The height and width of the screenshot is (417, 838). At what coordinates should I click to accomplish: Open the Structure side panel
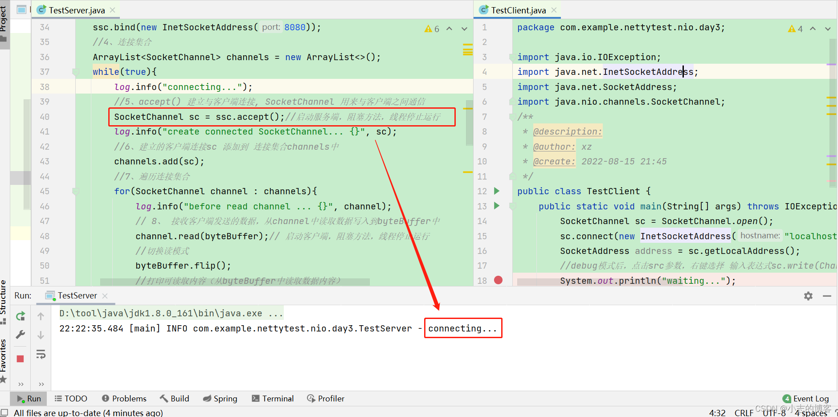pyautogui.click(x=4, y=302)
